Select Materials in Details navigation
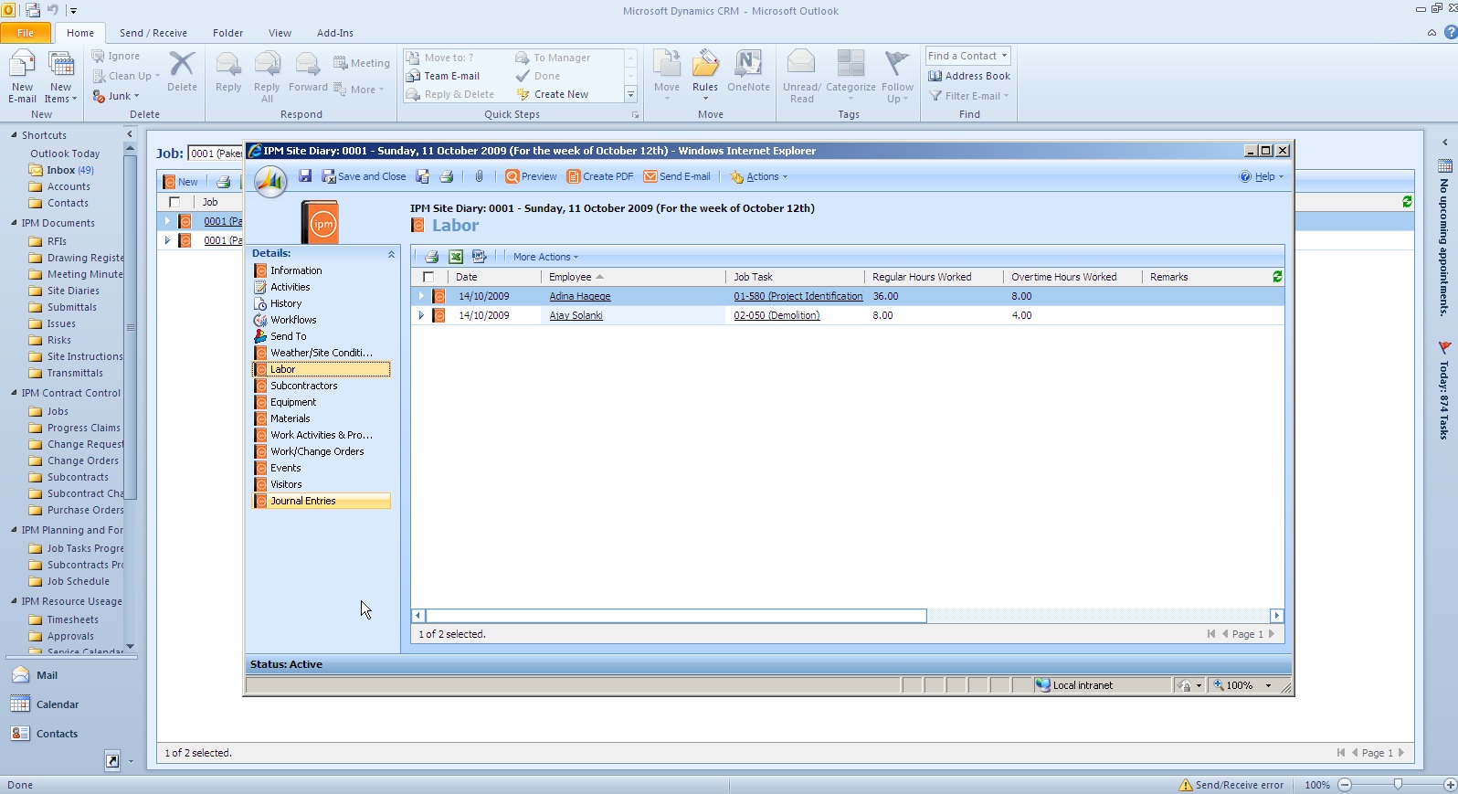 [290, 418]
